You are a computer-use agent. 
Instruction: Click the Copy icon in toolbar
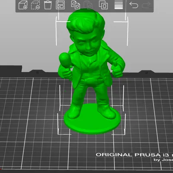pos(76,5)
